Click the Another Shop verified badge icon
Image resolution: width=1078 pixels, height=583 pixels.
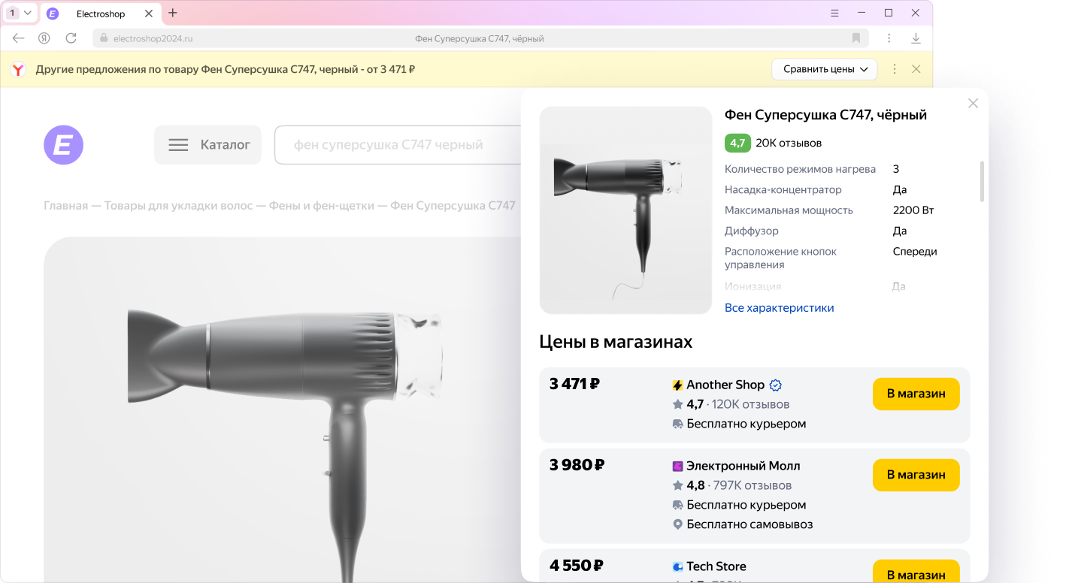tap(776, 385)
